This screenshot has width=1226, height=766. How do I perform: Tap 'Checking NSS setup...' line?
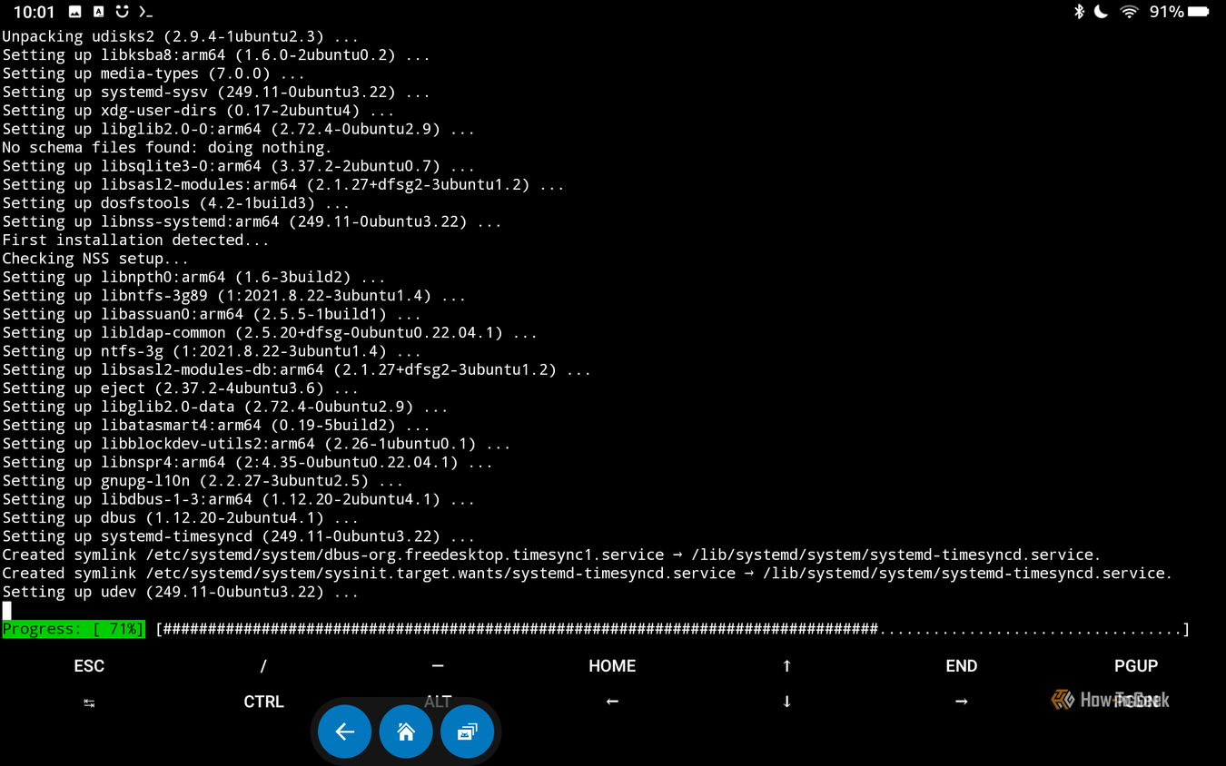click(95, 259)
